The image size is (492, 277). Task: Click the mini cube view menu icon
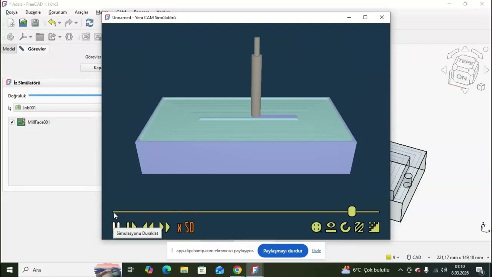pos(481,87)
